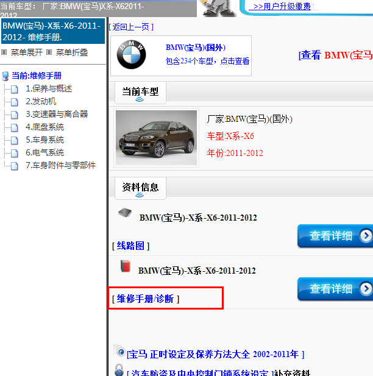Open 汽车防盗及中央控制门锁系统设定 link

200,372
